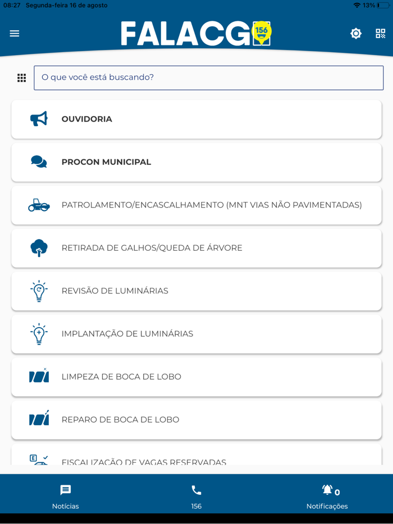393x524 pixels.
Task: Open the hamburger menu
Action: [x=15, y=34]
